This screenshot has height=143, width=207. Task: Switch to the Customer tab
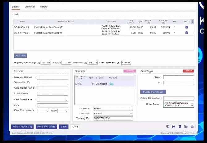(30, 6)
